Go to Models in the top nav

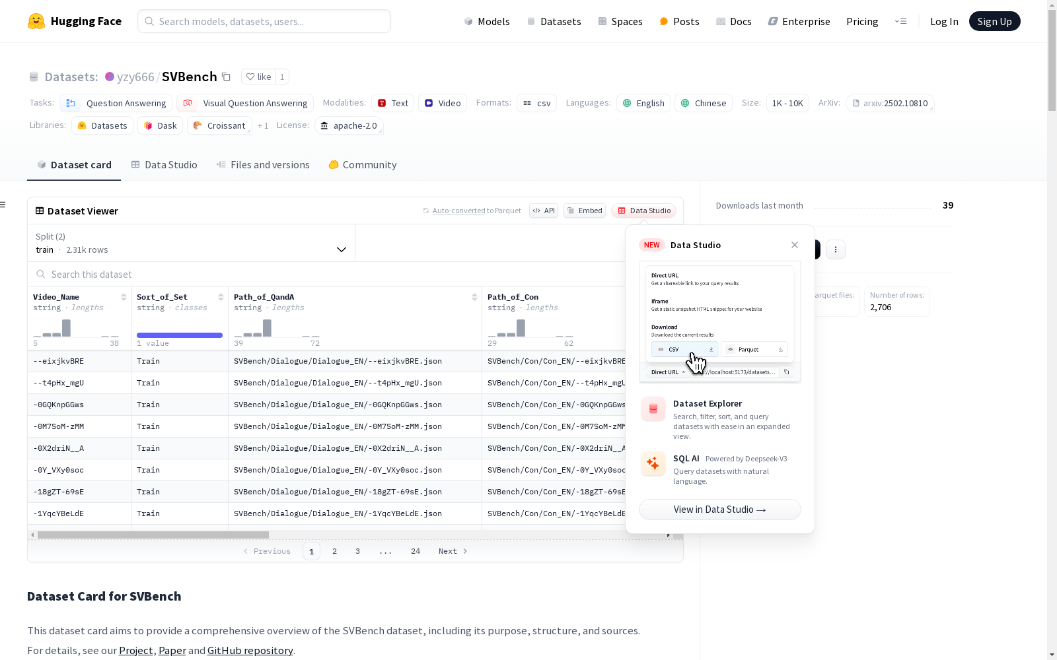pyautogui.click(x=487, y=21)
